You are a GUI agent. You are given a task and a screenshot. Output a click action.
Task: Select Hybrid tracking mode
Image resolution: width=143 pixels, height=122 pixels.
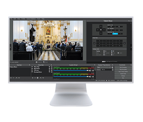pos(118,53)
